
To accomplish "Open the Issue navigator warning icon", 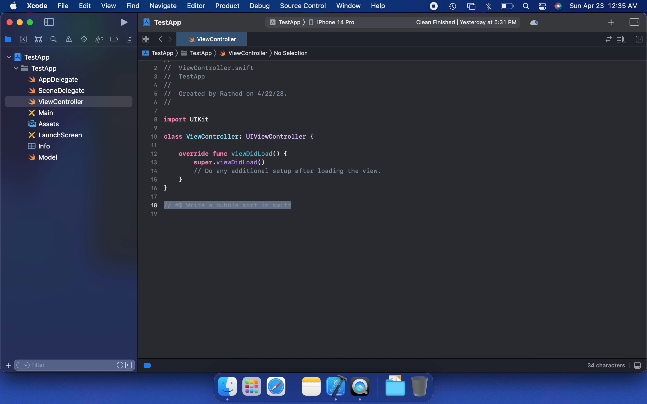I will (69, 39).
